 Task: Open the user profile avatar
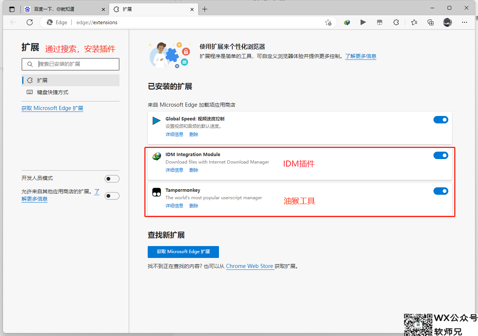click(448, 22)
